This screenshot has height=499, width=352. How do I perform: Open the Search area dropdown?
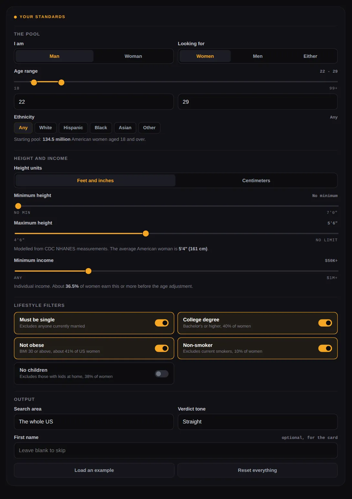point(94,422)
